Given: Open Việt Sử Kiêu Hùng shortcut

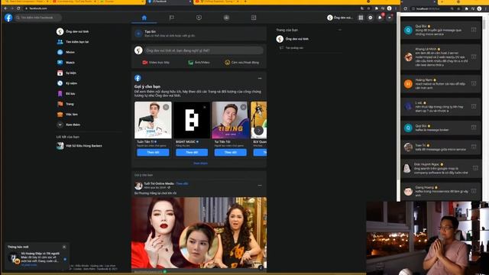Looking at the screenshot, I should 79,146.
